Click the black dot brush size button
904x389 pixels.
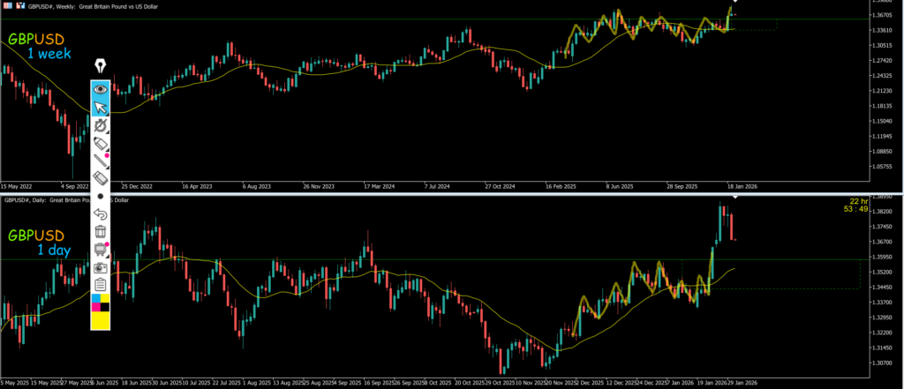tap(101, 196)
